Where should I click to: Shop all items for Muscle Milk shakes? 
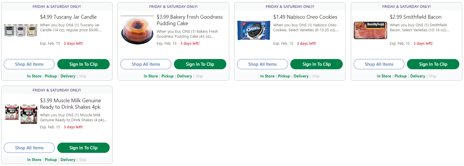[29, 148]
